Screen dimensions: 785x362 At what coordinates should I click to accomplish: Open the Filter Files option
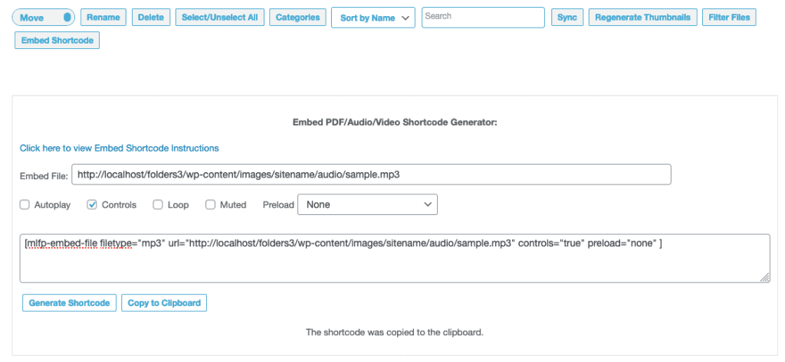click(729, 18)
